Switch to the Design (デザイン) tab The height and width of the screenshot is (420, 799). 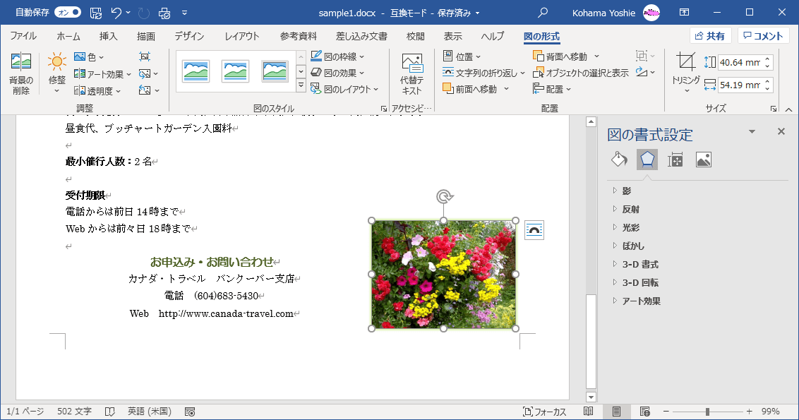coord(189,36)
